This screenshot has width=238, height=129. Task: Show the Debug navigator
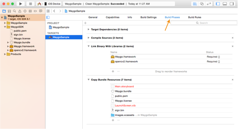[x=30, y=11]
